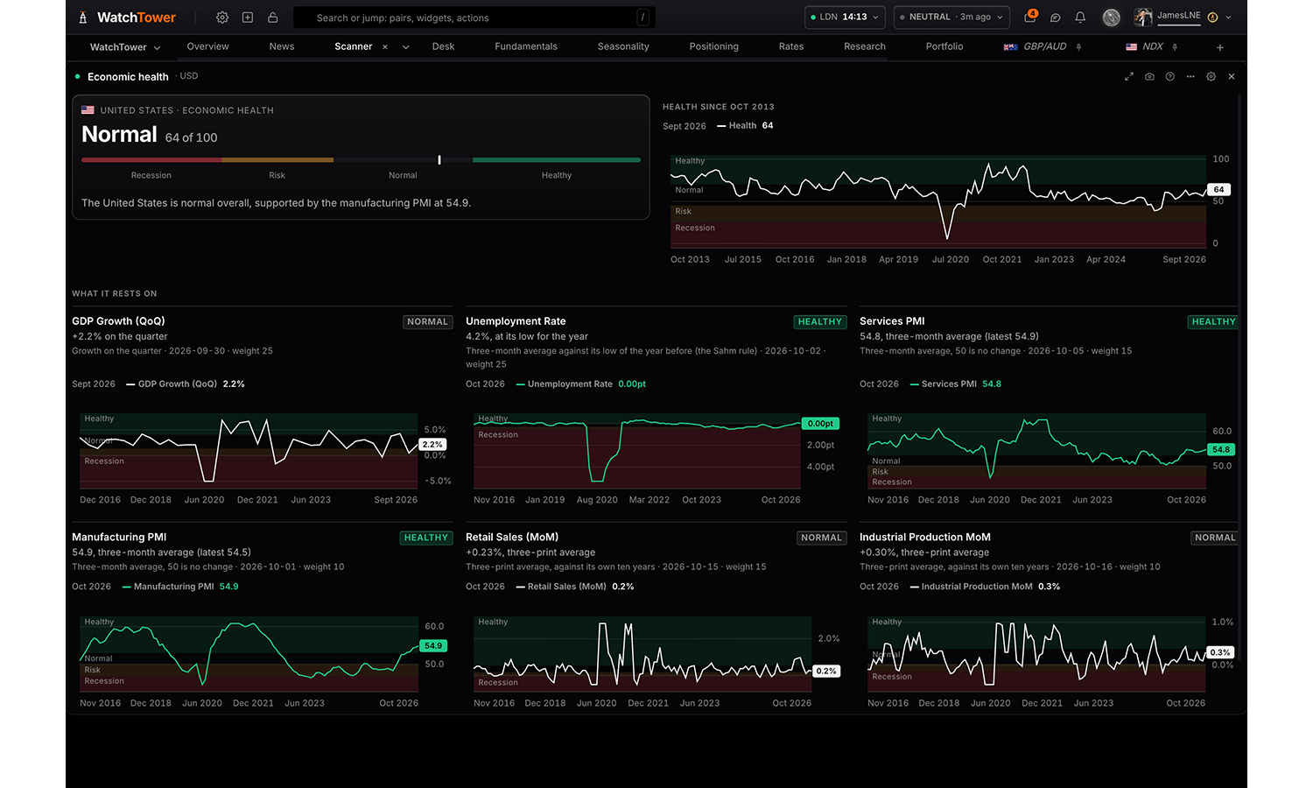Take a snapshot with the camera icon
The width and height of the screenshot is (1313, 788).
(x=1149, y=77)
